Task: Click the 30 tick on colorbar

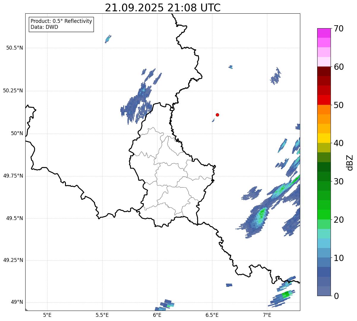Action: 339,181
